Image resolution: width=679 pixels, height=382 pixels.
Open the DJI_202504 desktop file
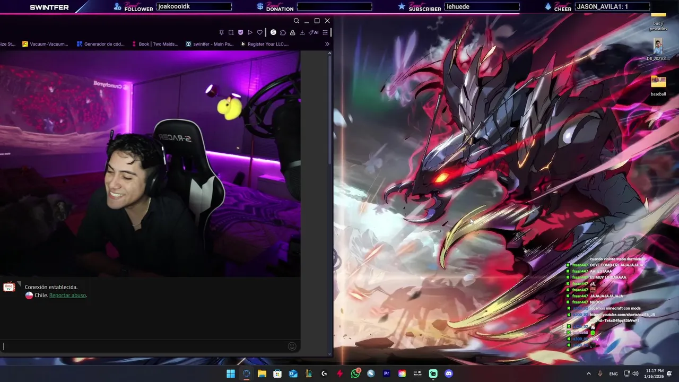pyautogui.click(x=658, y=50)
